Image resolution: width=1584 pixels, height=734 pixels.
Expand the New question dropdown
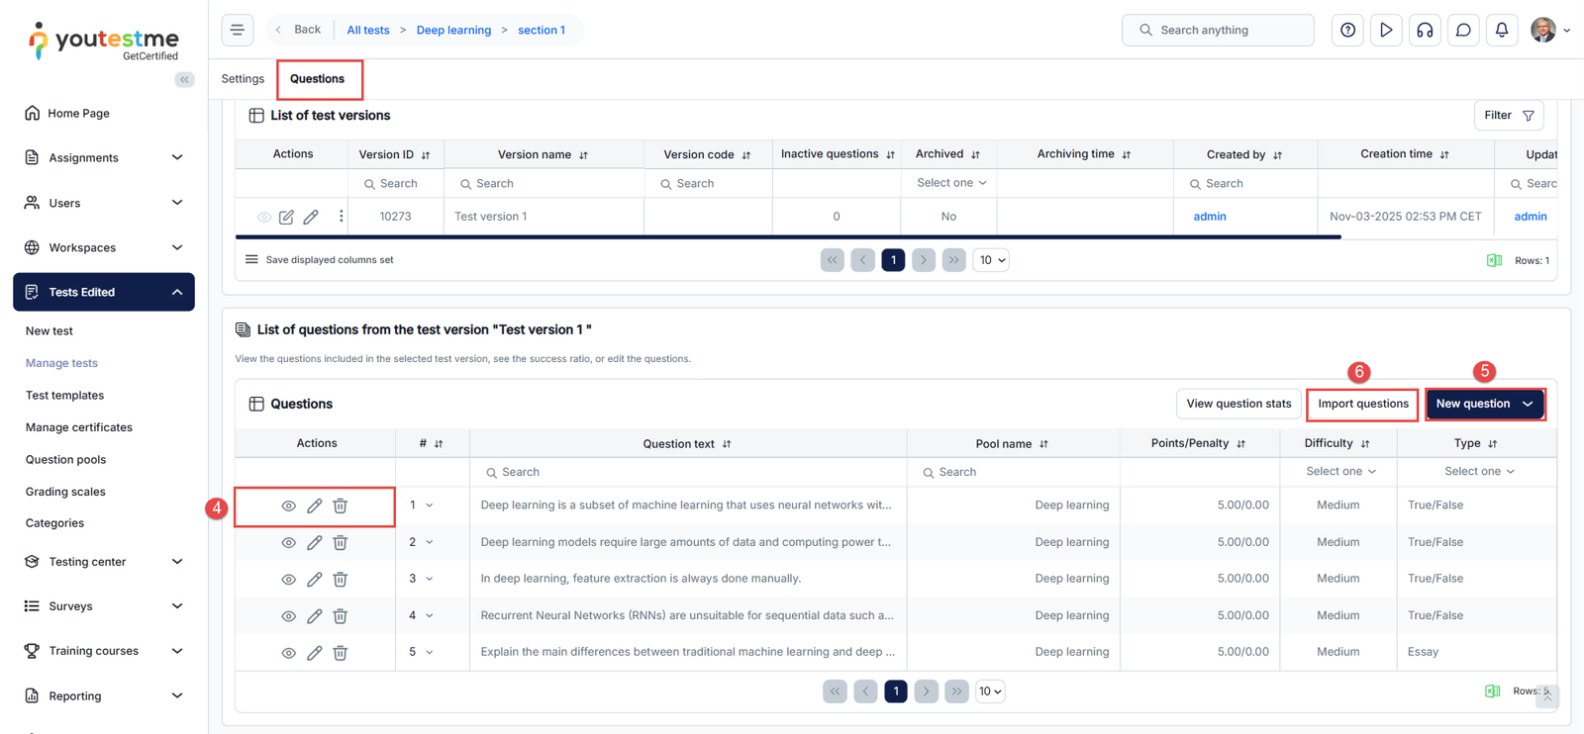pyautogui.click(x=1528, y=404)
